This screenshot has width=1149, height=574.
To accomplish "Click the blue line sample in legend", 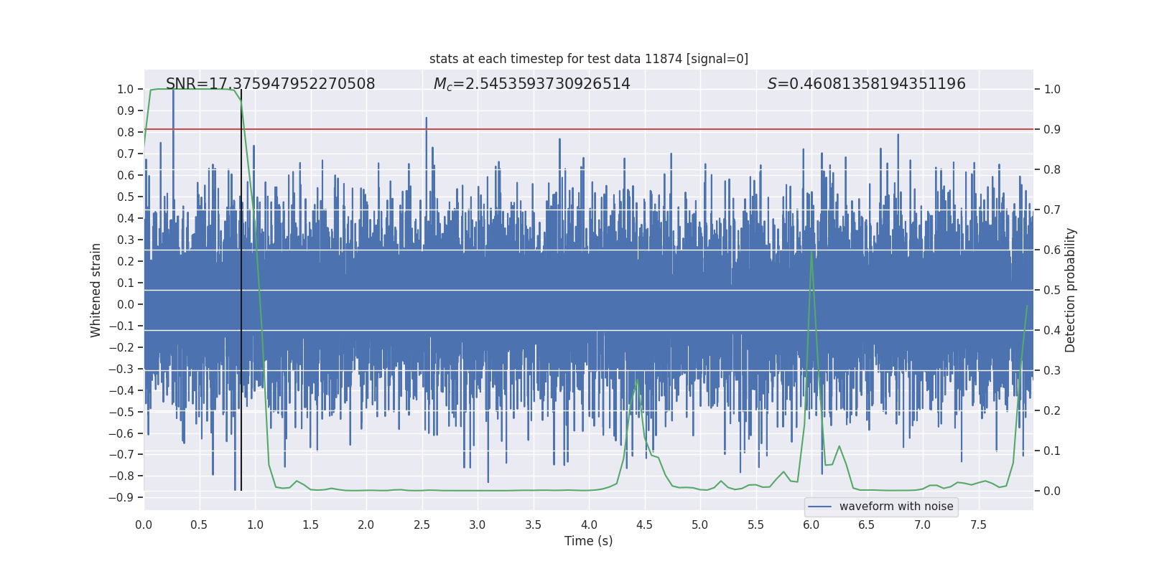I will [x=820, y=507].
